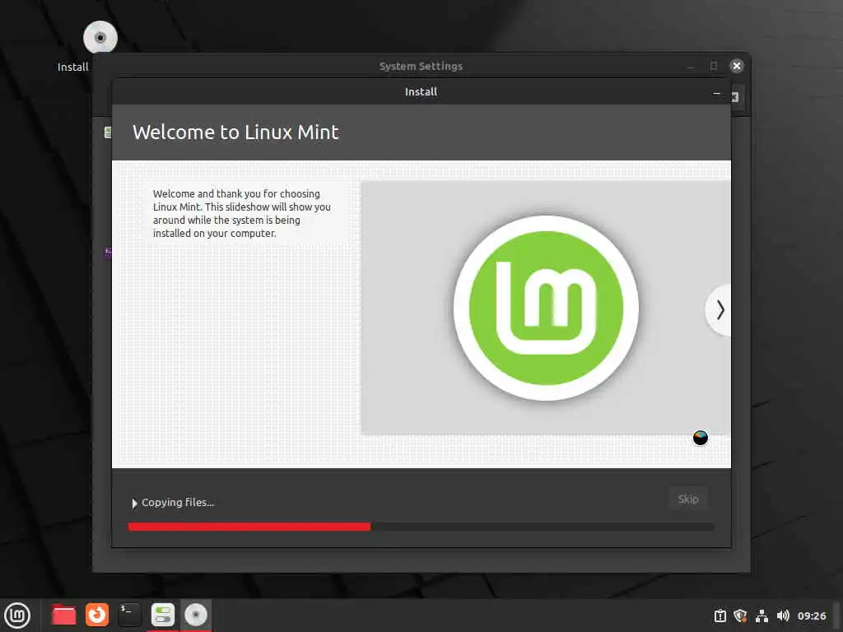Open the Terminal from the panel
This screenshot has width=843, height=632.
129,615
